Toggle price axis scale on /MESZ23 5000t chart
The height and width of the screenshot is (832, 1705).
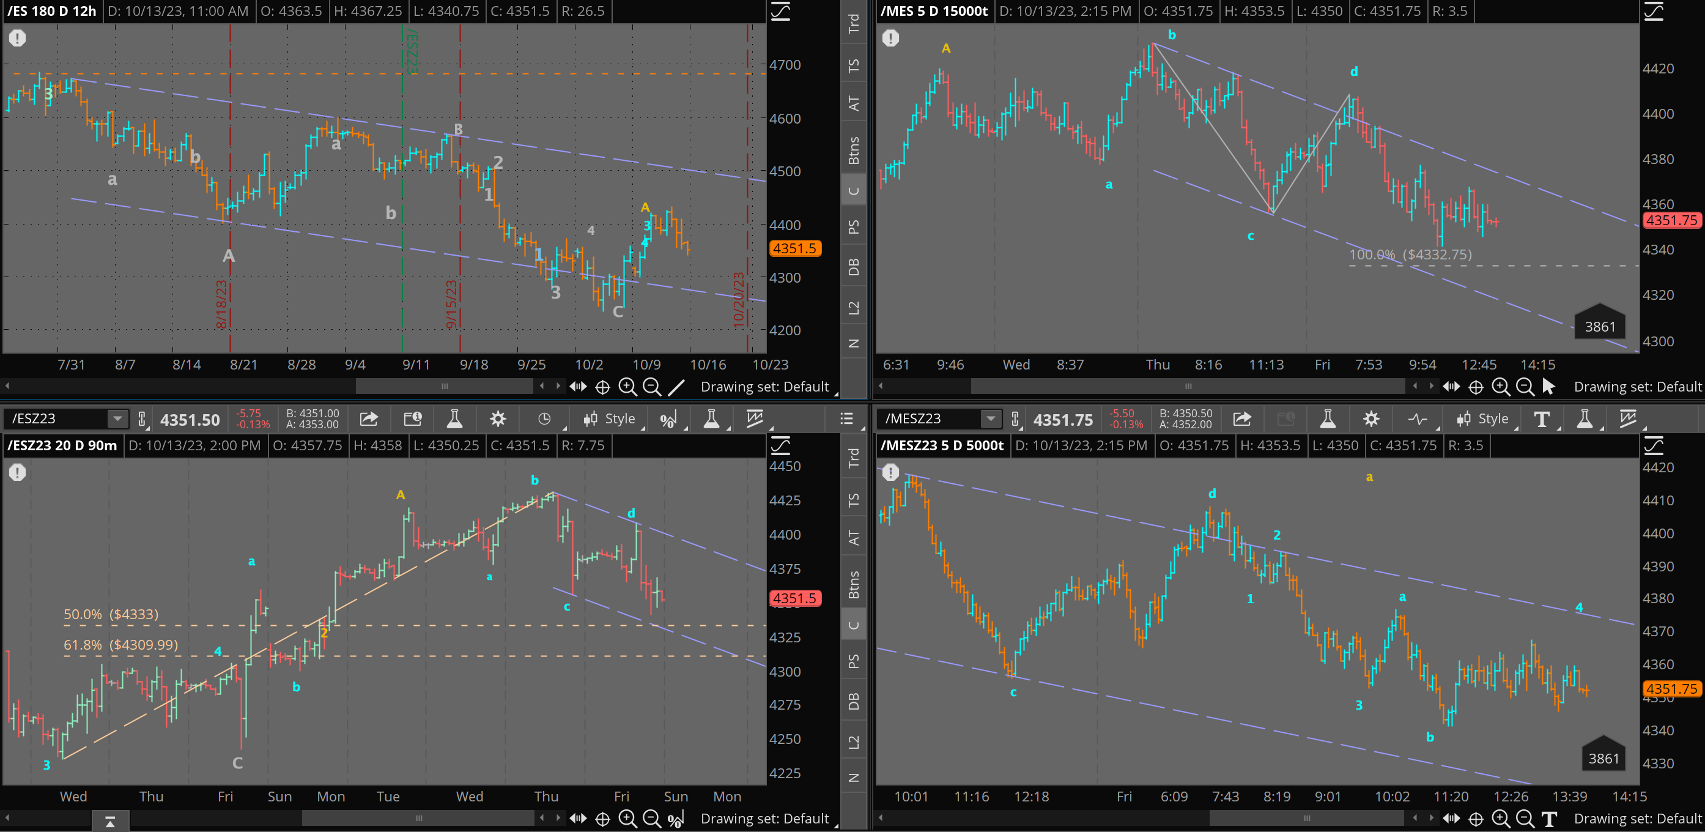1654,445
